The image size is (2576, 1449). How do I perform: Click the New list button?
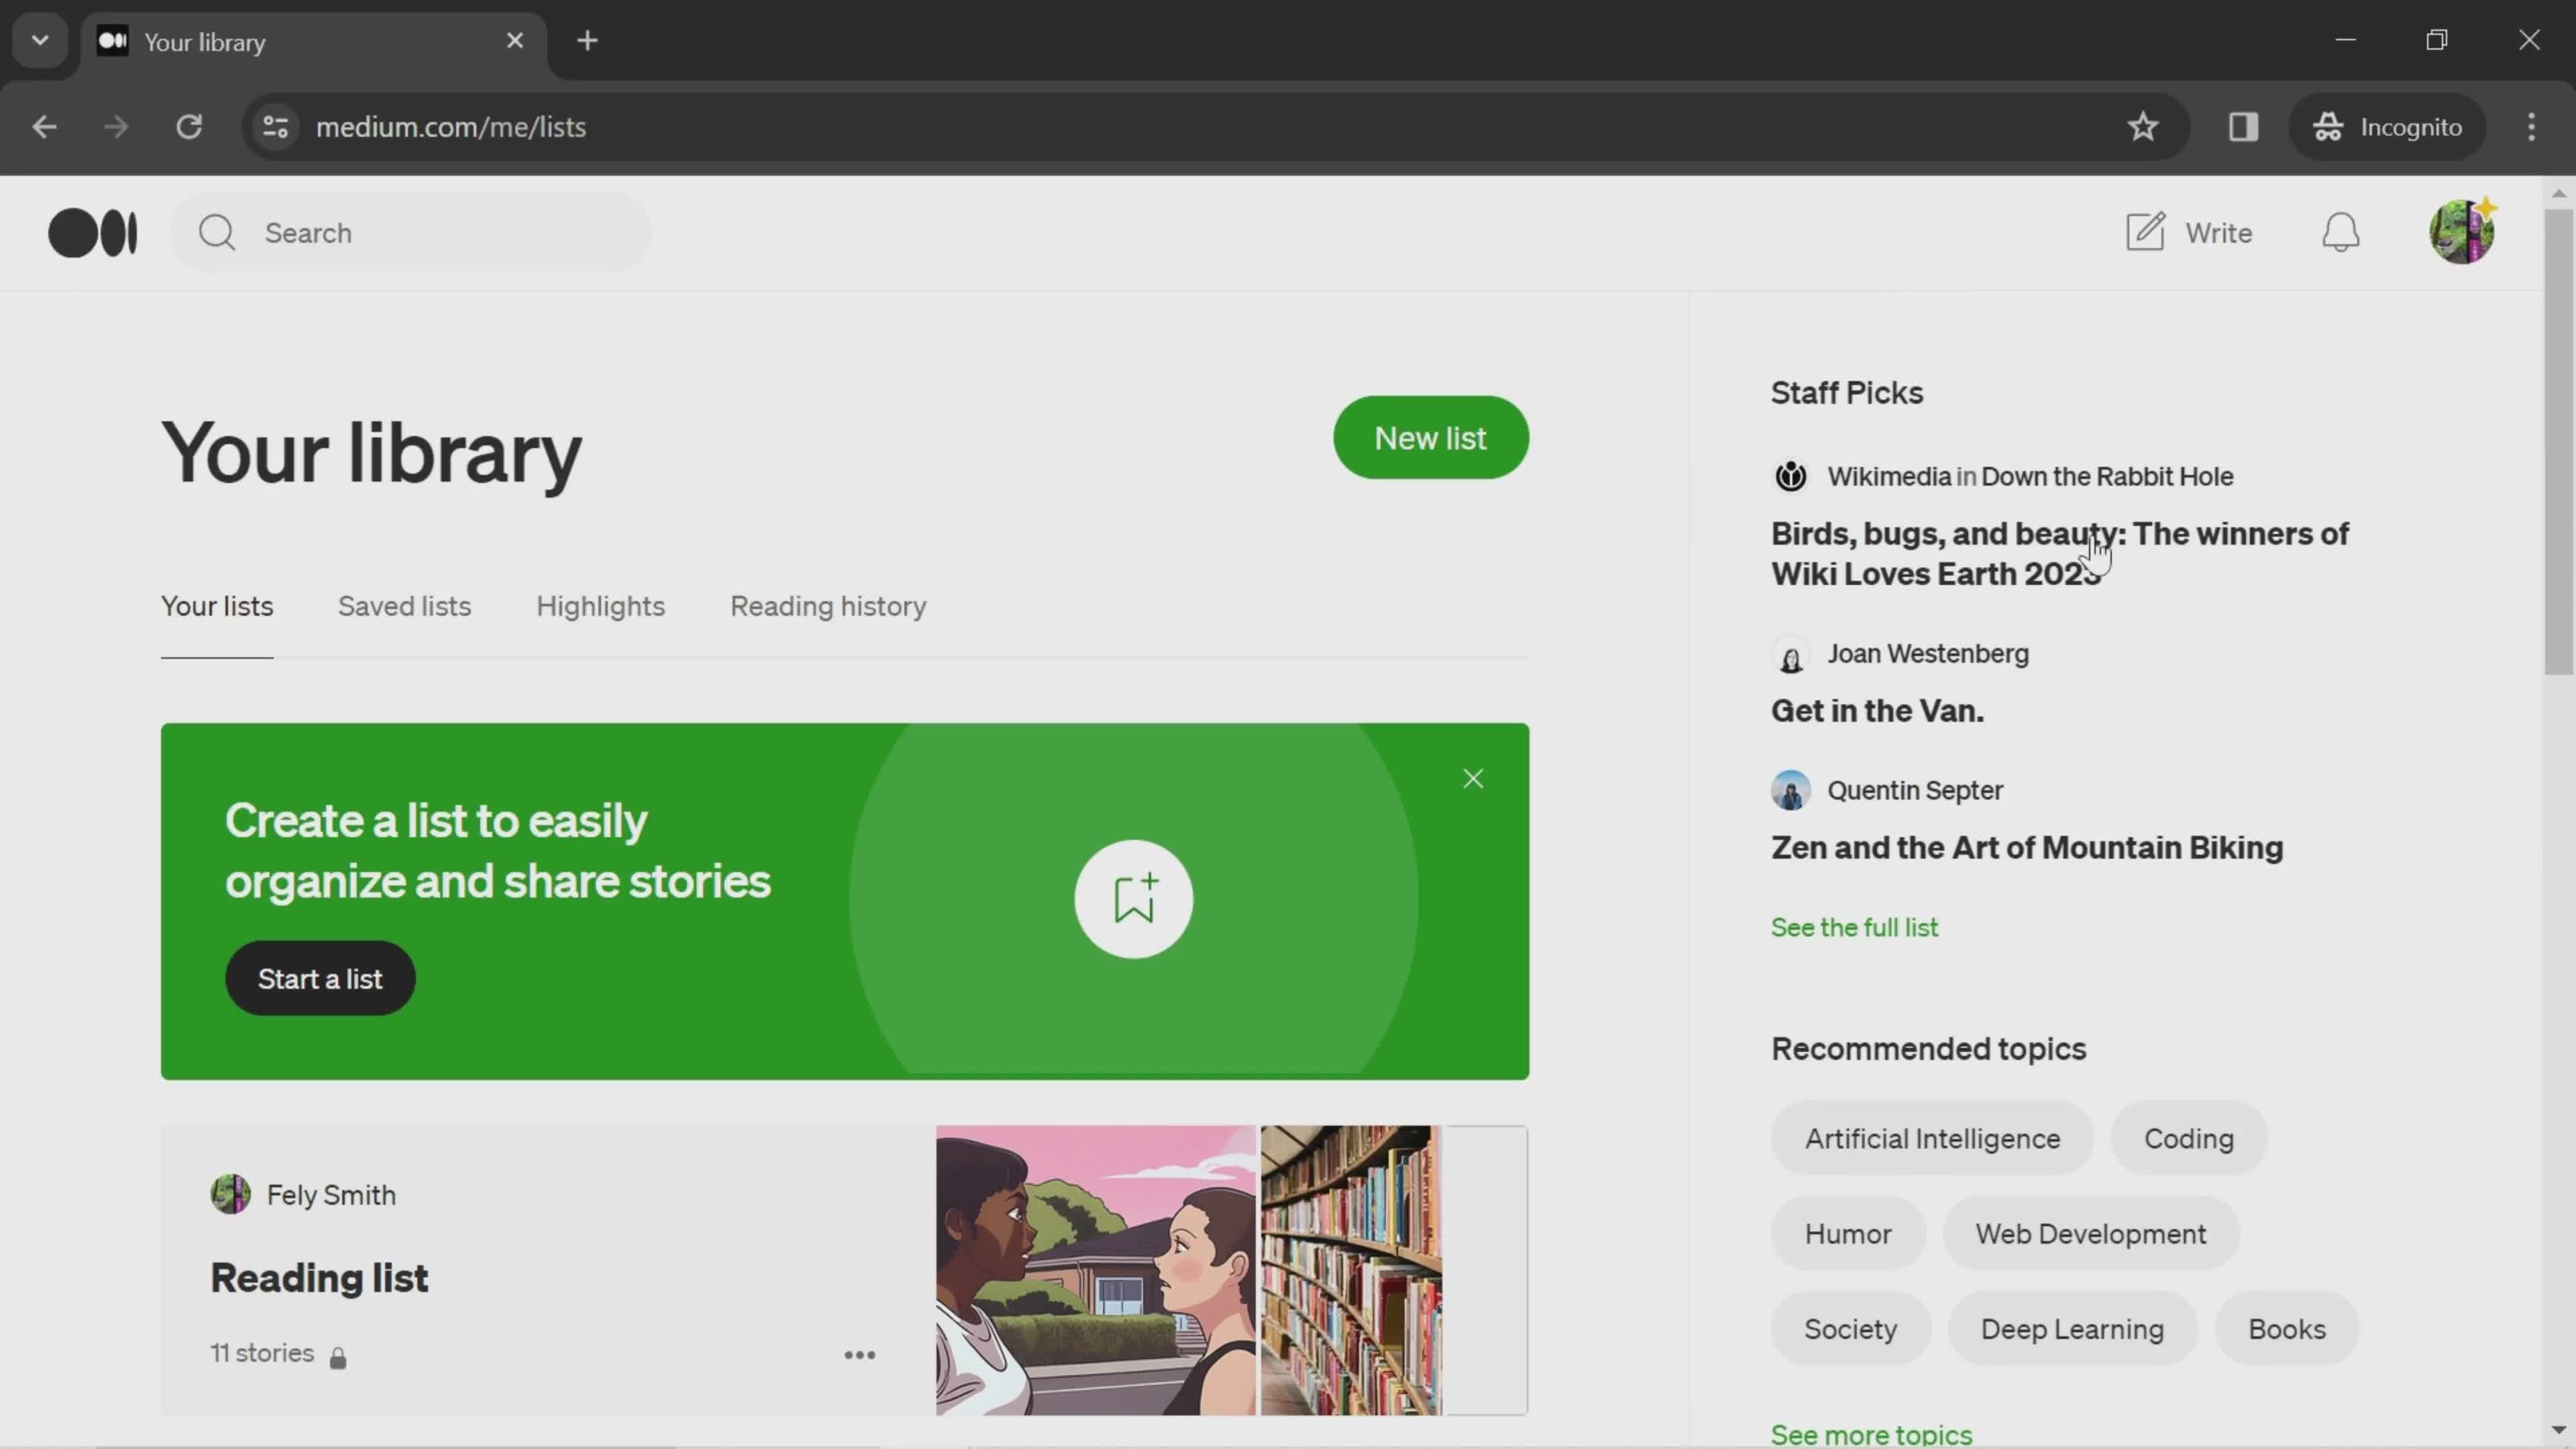pos(1430,437)
